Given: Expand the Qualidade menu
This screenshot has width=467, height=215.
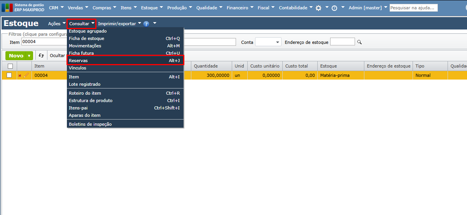Looking at the screenshot, I should pyautogui.click(x=210, y=8).
